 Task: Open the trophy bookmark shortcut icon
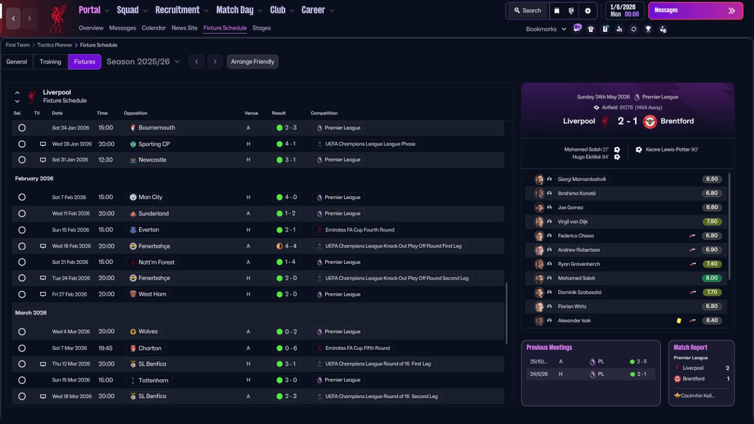[x=649, y=29]
